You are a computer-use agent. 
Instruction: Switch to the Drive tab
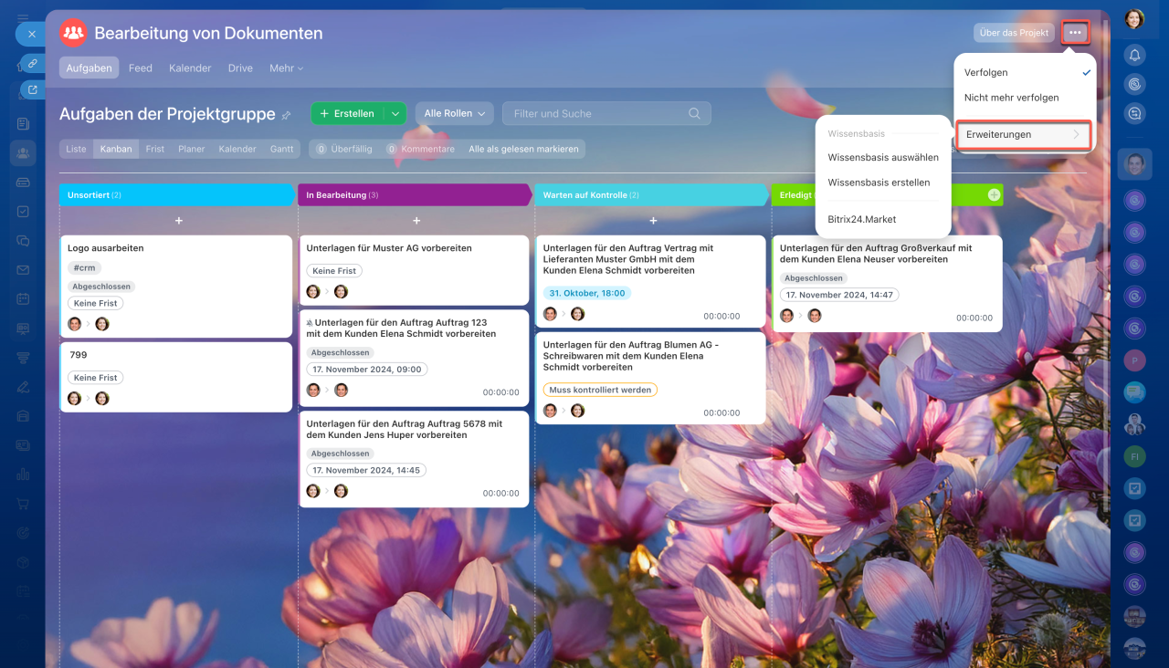click(x=240, y=68)
